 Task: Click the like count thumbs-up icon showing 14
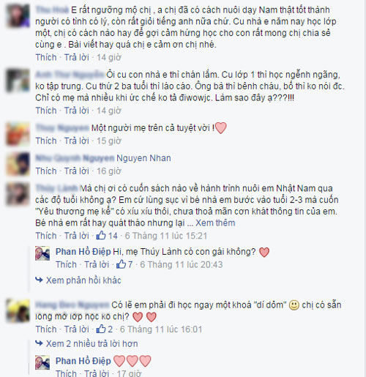coord(101,236)
